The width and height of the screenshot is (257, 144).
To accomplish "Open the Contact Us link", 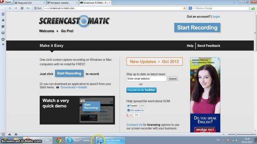I will (x=134, y=125).
